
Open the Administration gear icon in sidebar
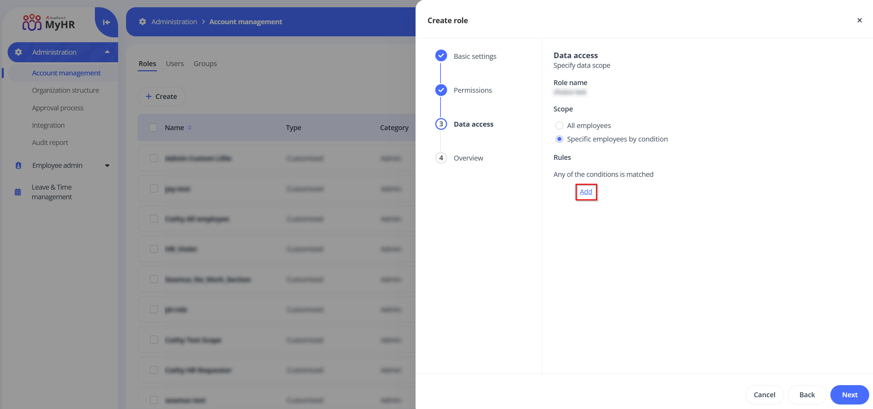coord(18,52)
